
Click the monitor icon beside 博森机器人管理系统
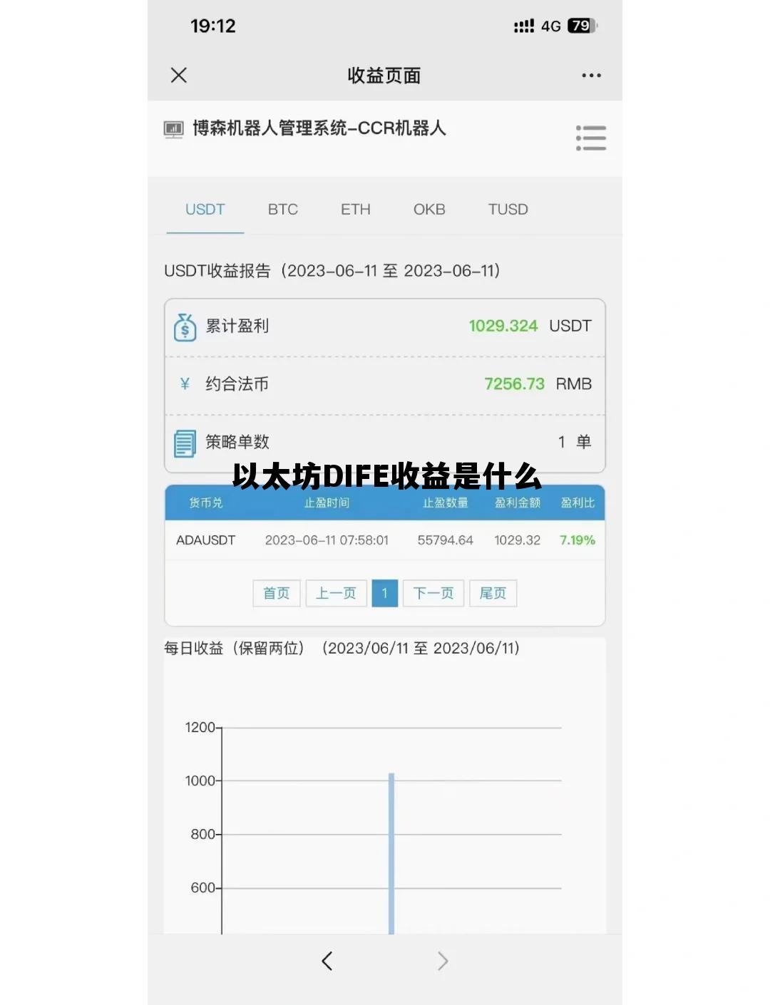173,129
